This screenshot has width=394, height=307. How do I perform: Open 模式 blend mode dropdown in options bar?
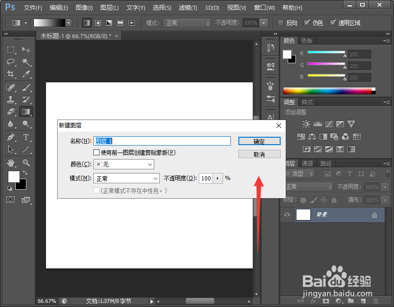(187, 23)
